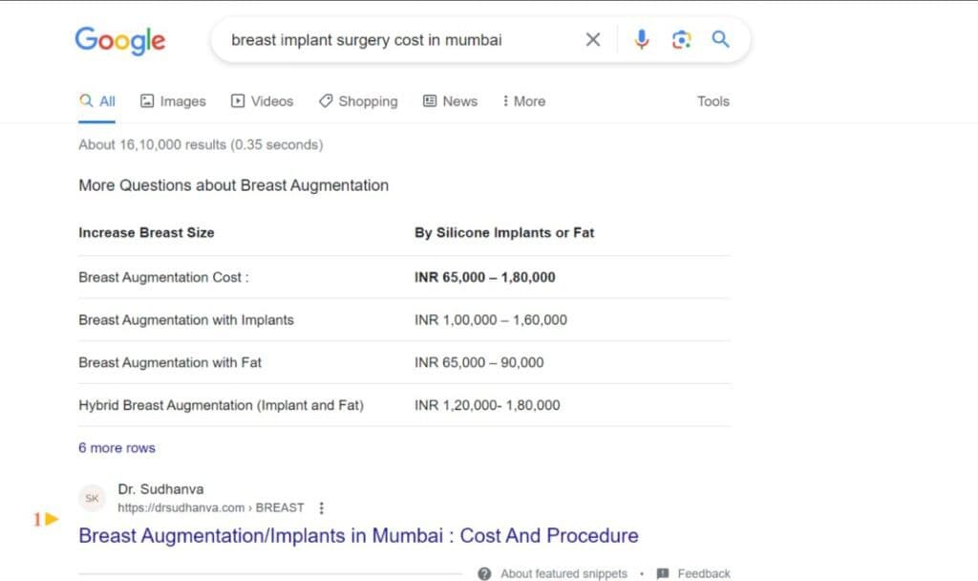978x581 pixels.
Task: Start voice search with microphone icon
Action: click(x=642, y=40)
